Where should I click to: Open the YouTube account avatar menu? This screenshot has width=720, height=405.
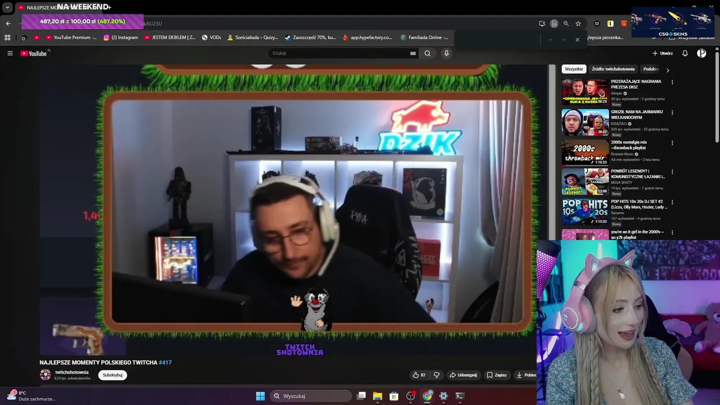tap(701, 53)
